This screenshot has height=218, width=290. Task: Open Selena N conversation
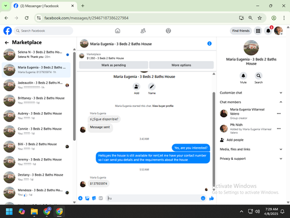point(37,55)
